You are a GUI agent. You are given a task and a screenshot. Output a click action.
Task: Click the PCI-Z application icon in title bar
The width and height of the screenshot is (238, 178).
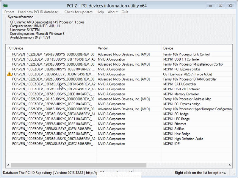click(5, 6)
